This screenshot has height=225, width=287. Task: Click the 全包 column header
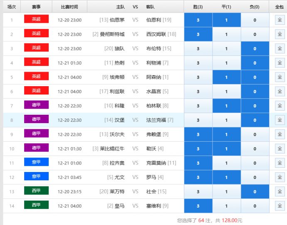pos(279,7)
